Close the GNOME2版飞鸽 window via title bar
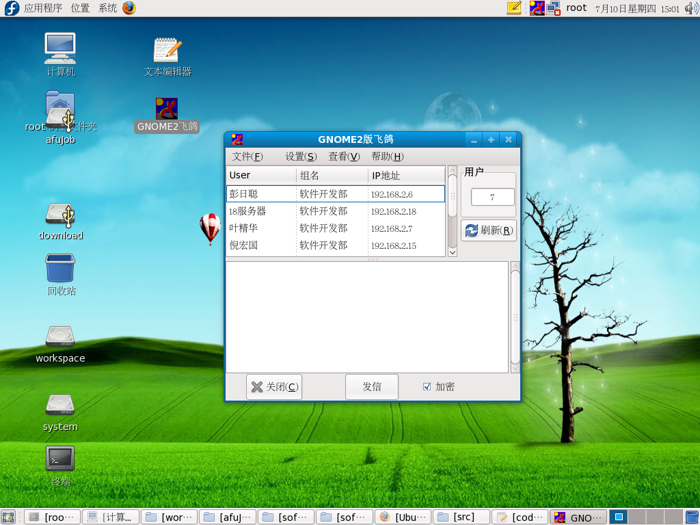This screenshot has width=700, height=525. click(508, 139)
